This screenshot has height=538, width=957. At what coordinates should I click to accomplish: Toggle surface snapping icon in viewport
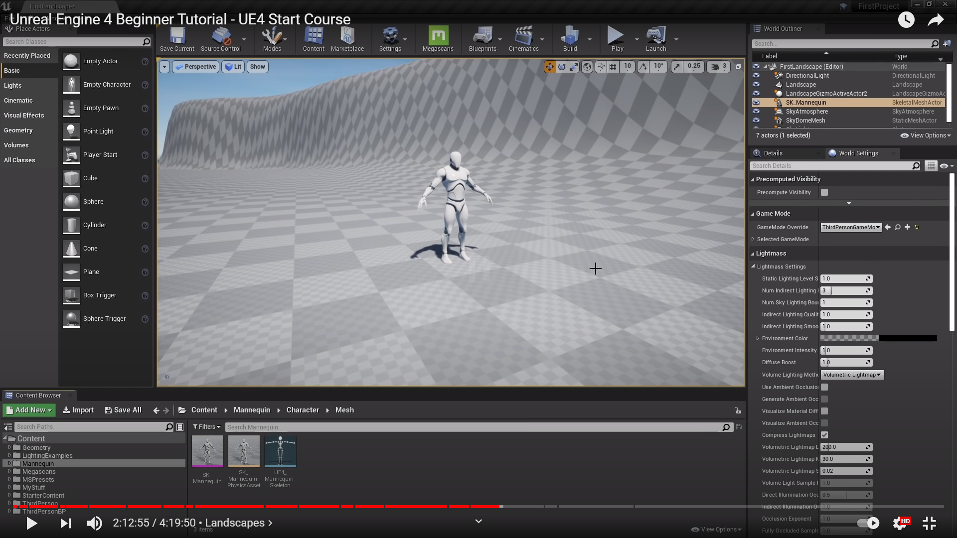[x=601, y=67]
